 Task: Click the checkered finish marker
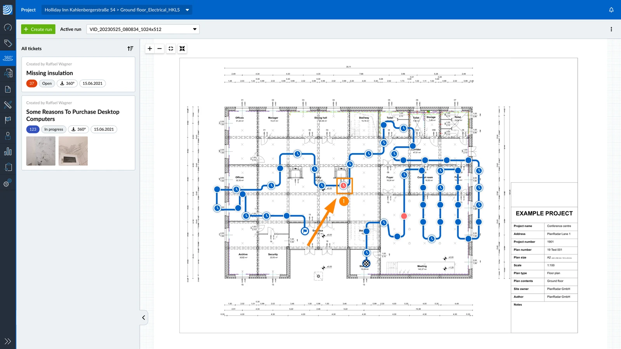[x=366, y=264]
